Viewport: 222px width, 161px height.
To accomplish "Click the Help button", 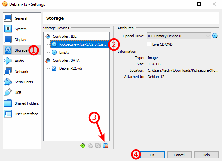I will pos(206,155).
